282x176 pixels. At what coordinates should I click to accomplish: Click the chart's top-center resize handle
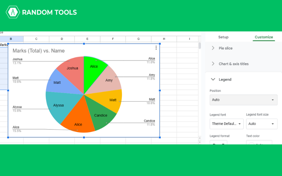[84, 44]
